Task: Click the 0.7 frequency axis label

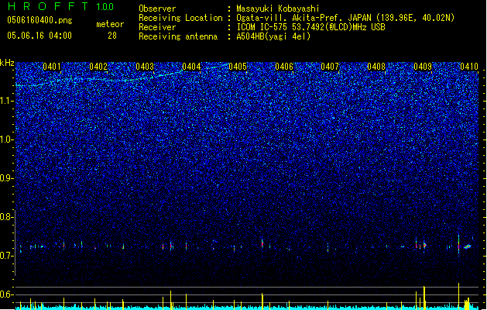Action: (x=6, y=256)
